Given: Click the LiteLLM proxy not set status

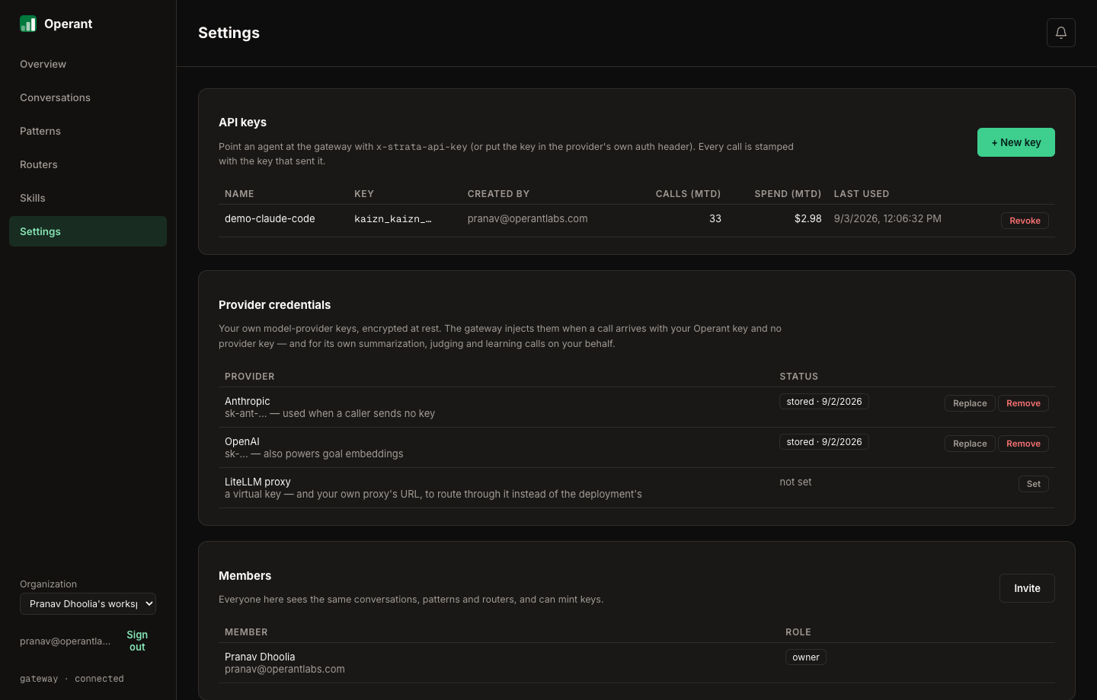Looking at the screenshot, I should point(795,482).
